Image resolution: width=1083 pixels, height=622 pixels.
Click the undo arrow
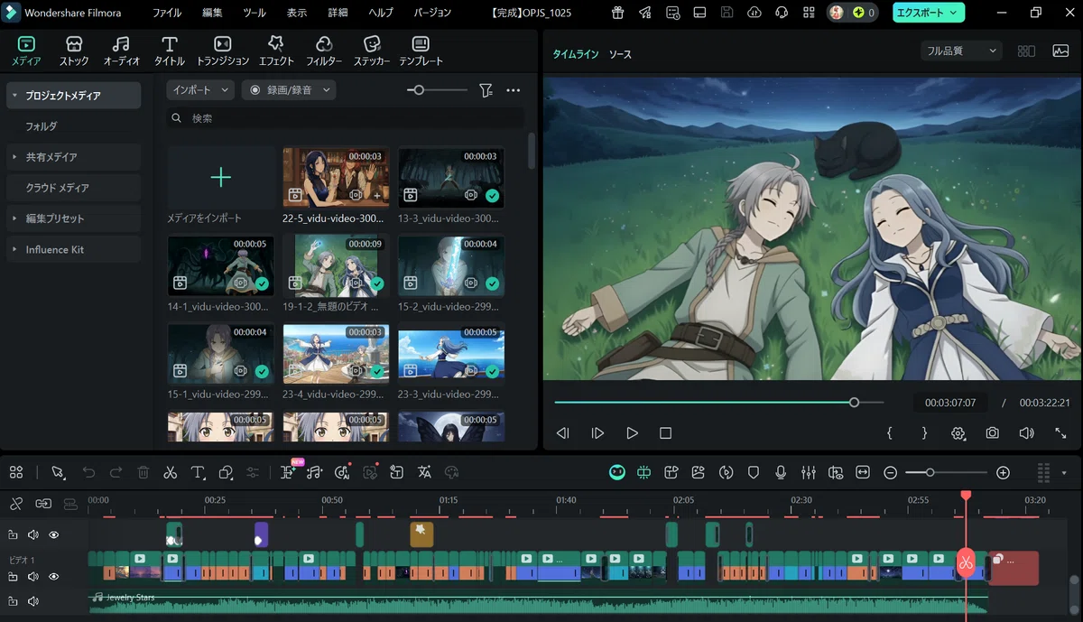88,472
